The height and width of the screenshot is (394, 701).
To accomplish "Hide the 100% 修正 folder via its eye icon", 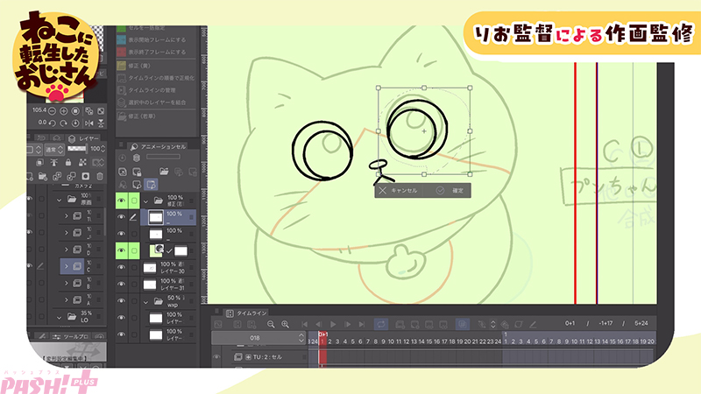I will click(122, 201).
